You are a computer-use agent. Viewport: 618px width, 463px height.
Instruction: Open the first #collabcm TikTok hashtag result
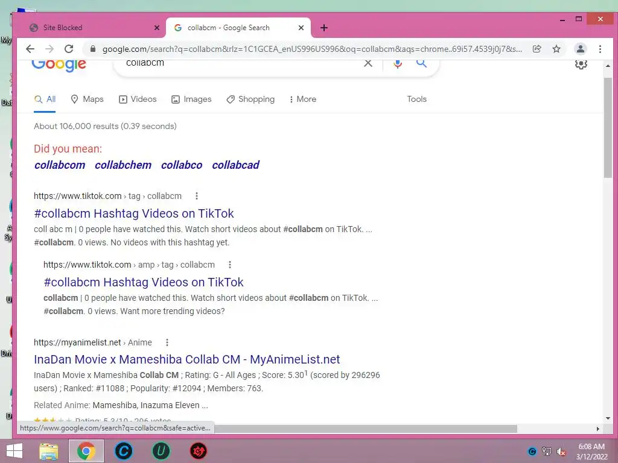(x=134, y=213)
